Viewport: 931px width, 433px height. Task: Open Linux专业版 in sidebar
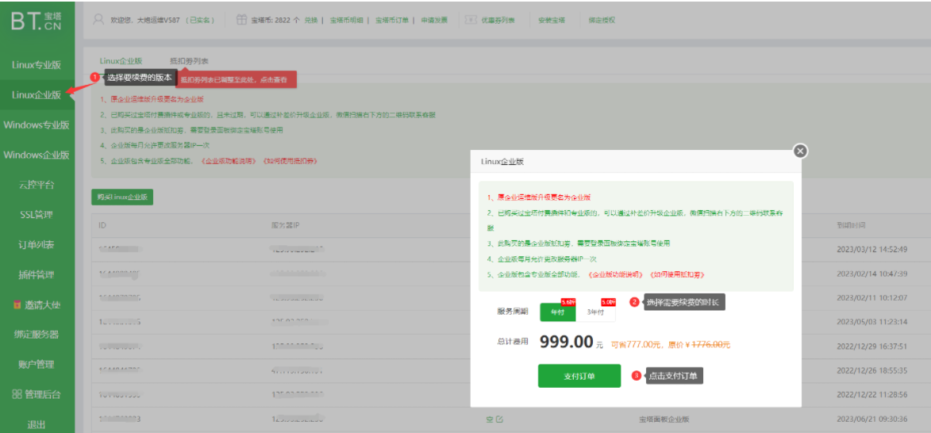(37, 65)
